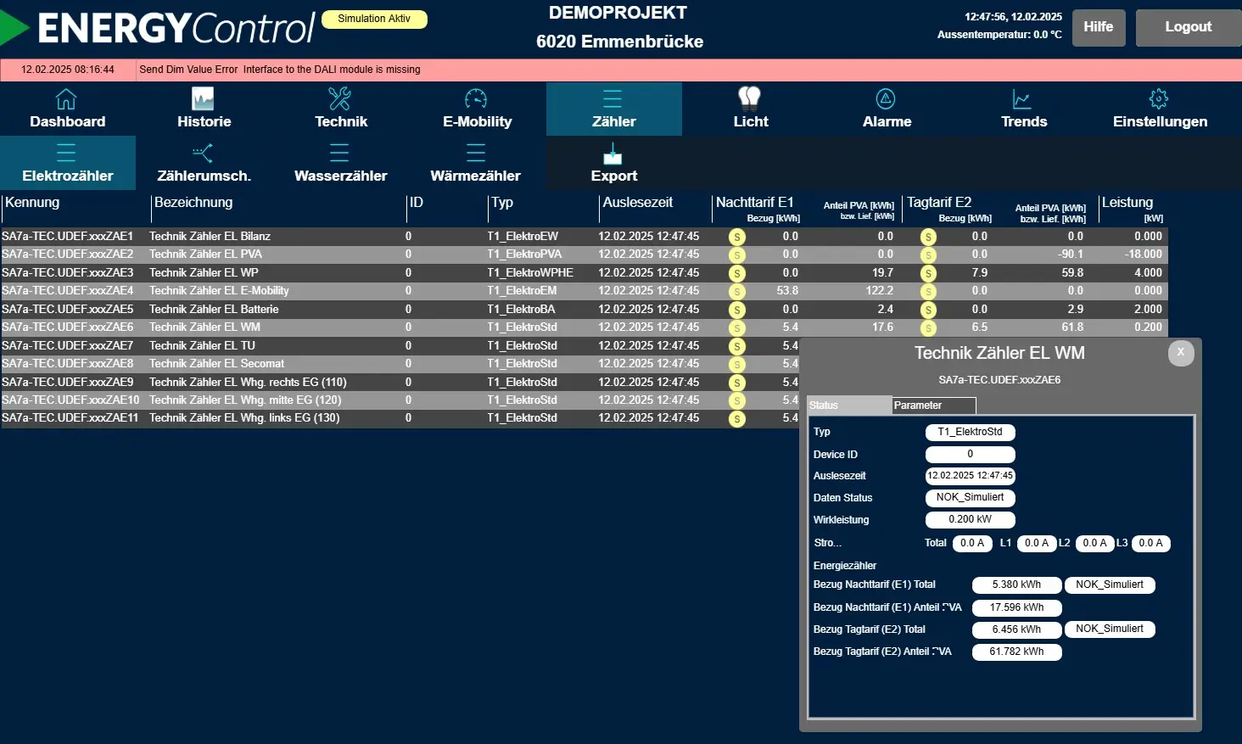Click the L3 current 0.0 A field

1150,544
